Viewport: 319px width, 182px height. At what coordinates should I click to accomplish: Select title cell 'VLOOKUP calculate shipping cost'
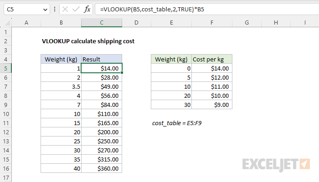[x=88, y=41]
